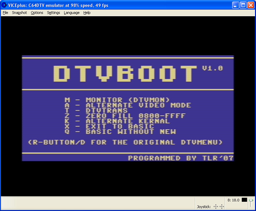Click the 'PROGRAMMED BY TLR'07' credit
This screenshot has width=256, height=211.
181,158
